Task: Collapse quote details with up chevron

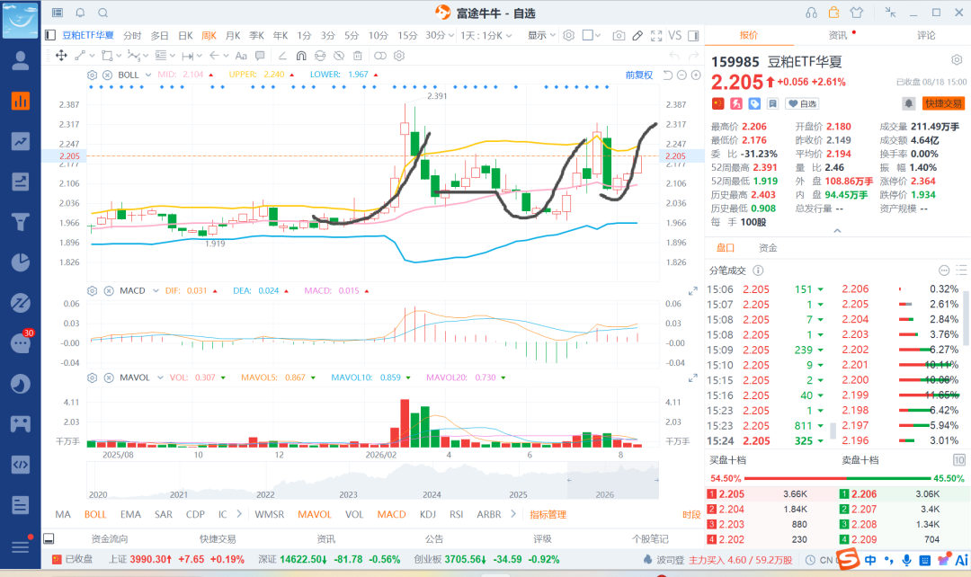Action: (837, 230)
